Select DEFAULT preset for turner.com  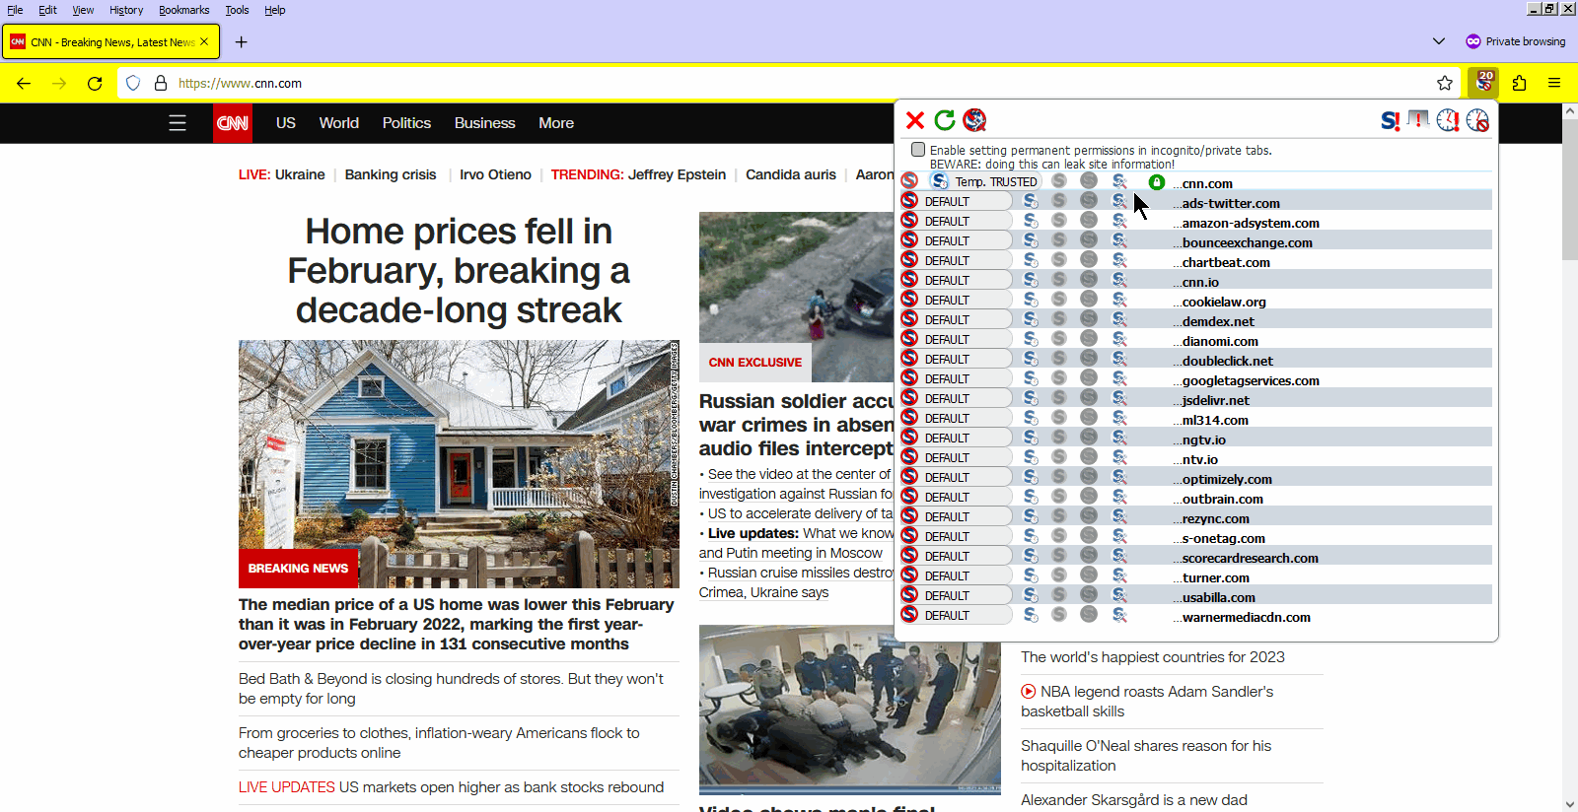click(956, 575)
